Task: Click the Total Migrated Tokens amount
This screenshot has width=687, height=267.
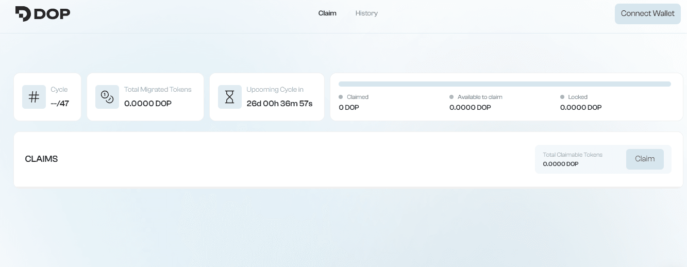Action: (x=148, y=104)
